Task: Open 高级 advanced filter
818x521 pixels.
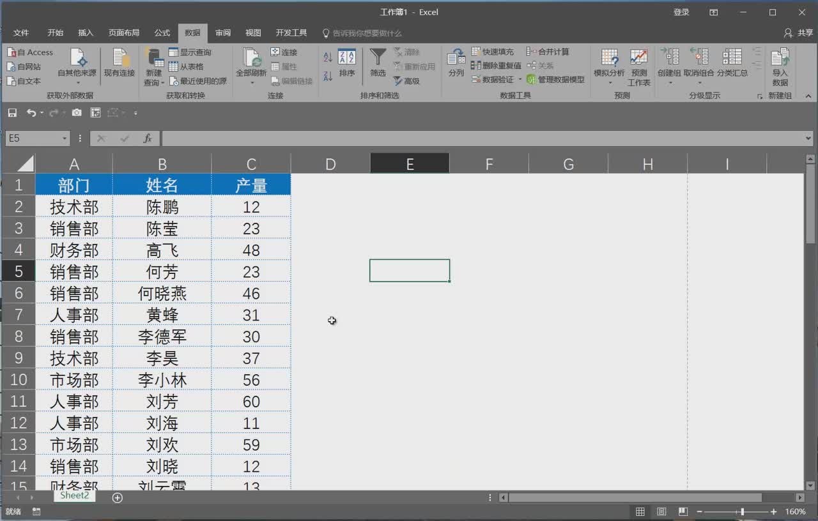Action: coord(407,81)
